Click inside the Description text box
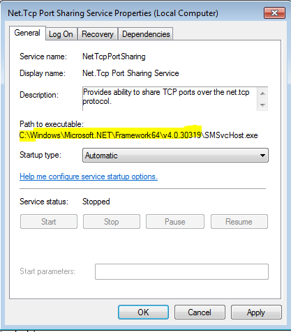291x332 pixels. coord(170,99)
